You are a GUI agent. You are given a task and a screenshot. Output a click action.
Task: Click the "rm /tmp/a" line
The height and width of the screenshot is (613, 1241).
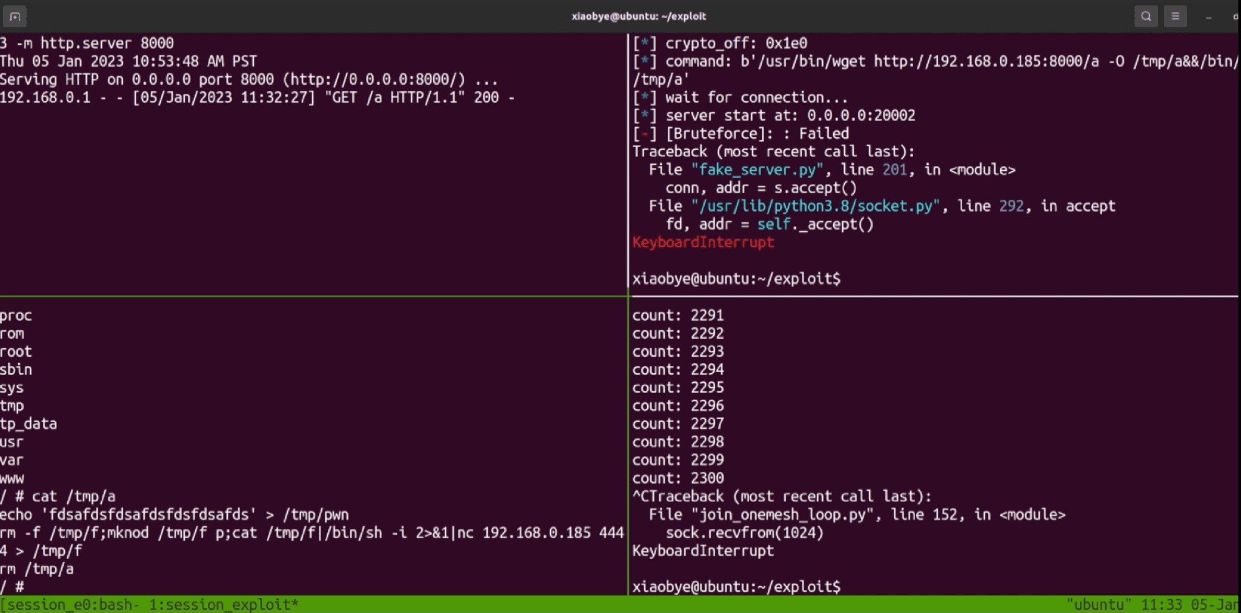(36, 569)
